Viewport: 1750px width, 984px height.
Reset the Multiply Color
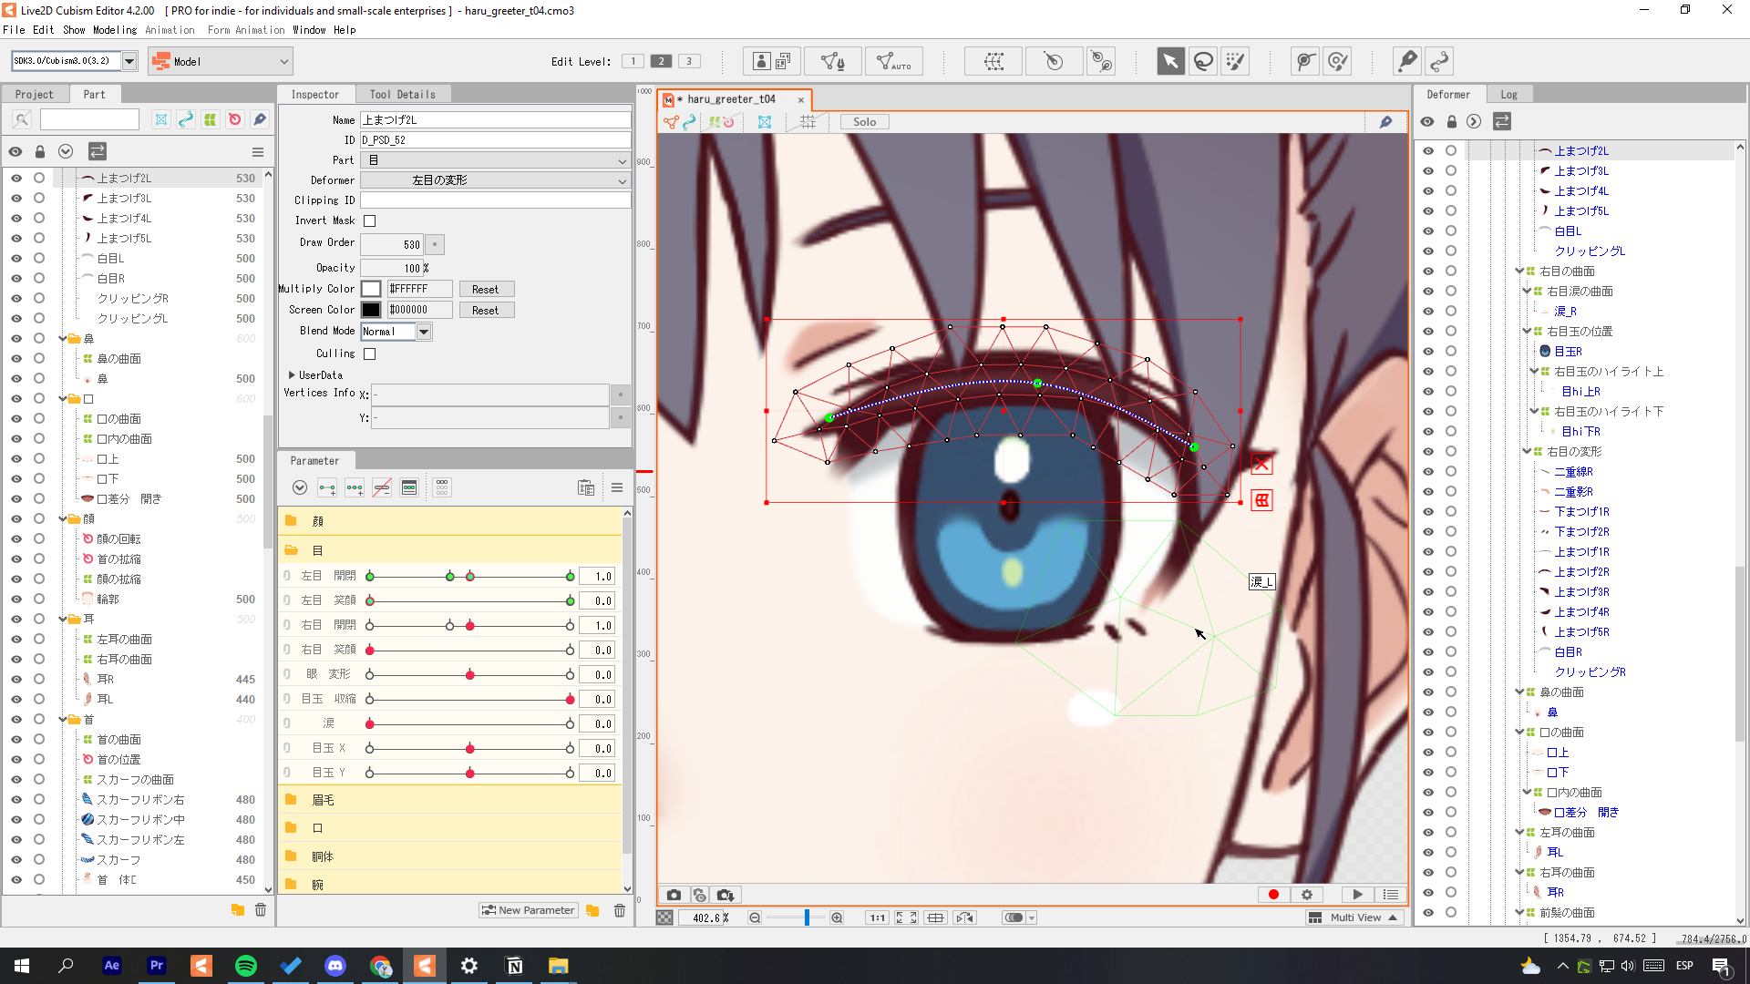tap(486, 290)
